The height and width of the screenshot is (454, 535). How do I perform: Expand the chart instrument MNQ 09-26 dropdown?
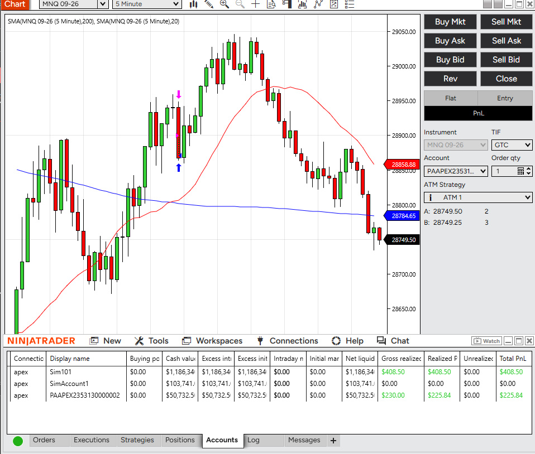pyautogui.click(x=103, y=4)
